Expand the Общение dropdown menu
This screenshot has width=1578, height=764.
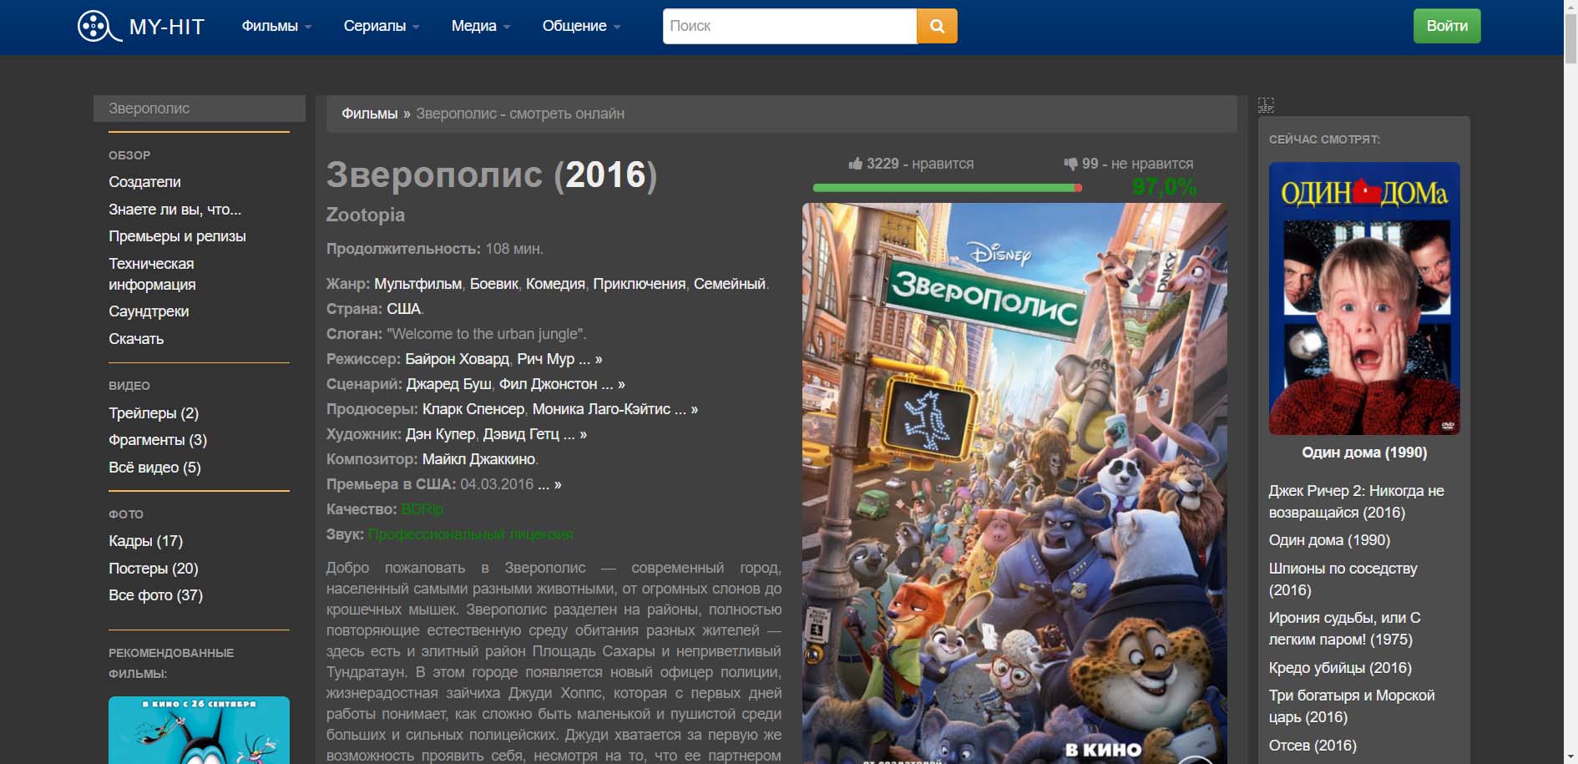pos(581,26)
